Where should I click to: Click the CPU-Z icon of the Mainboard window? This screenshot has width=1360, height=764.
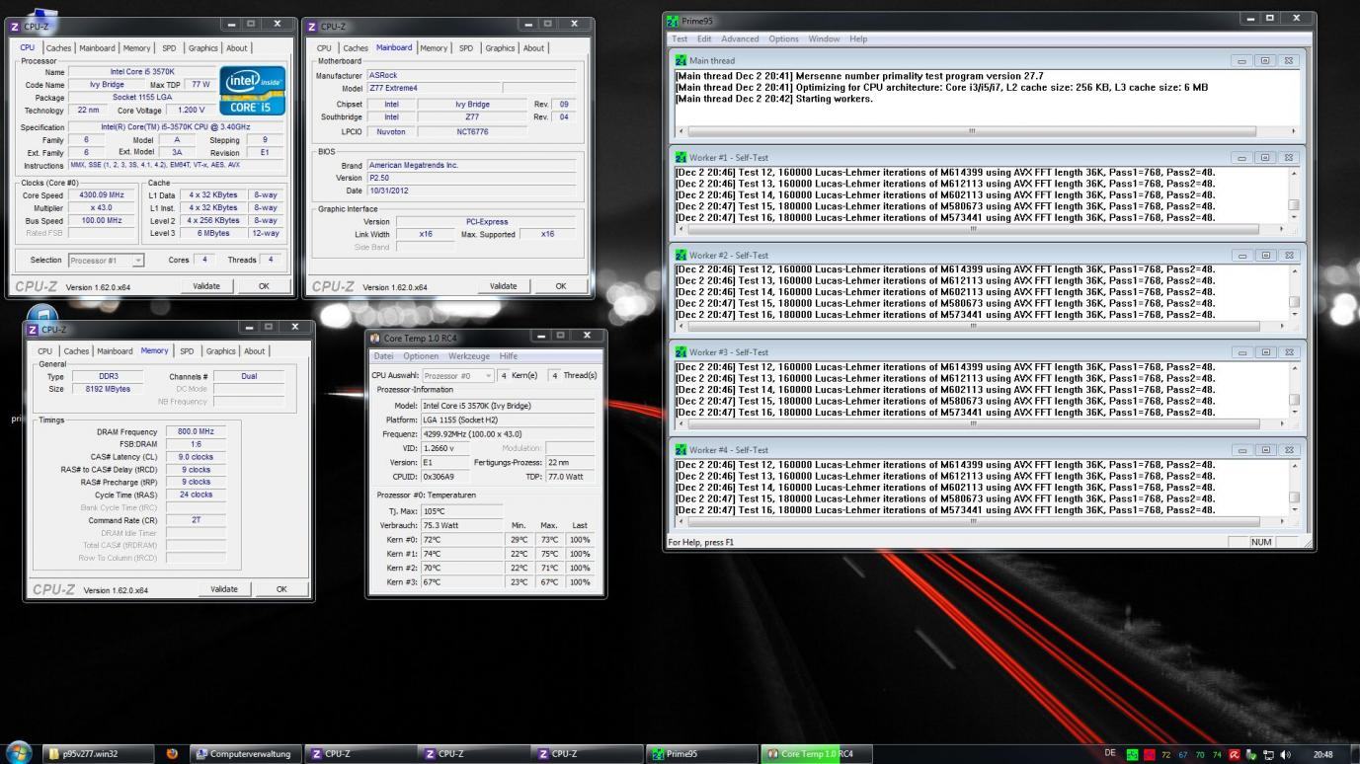pyautogui.click(x=310, y=27)
